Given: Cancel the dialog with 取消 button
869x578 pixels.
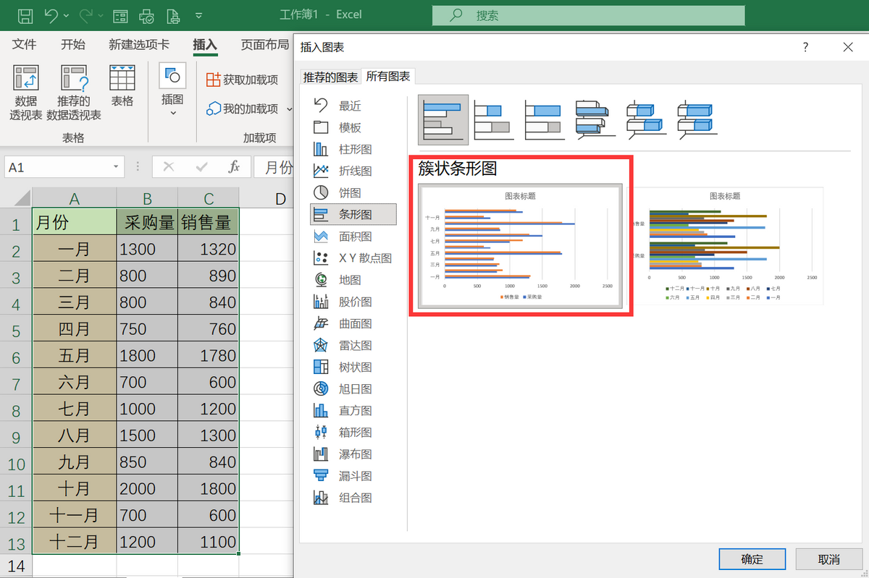Looking at the screenshot, I should 828,559.
